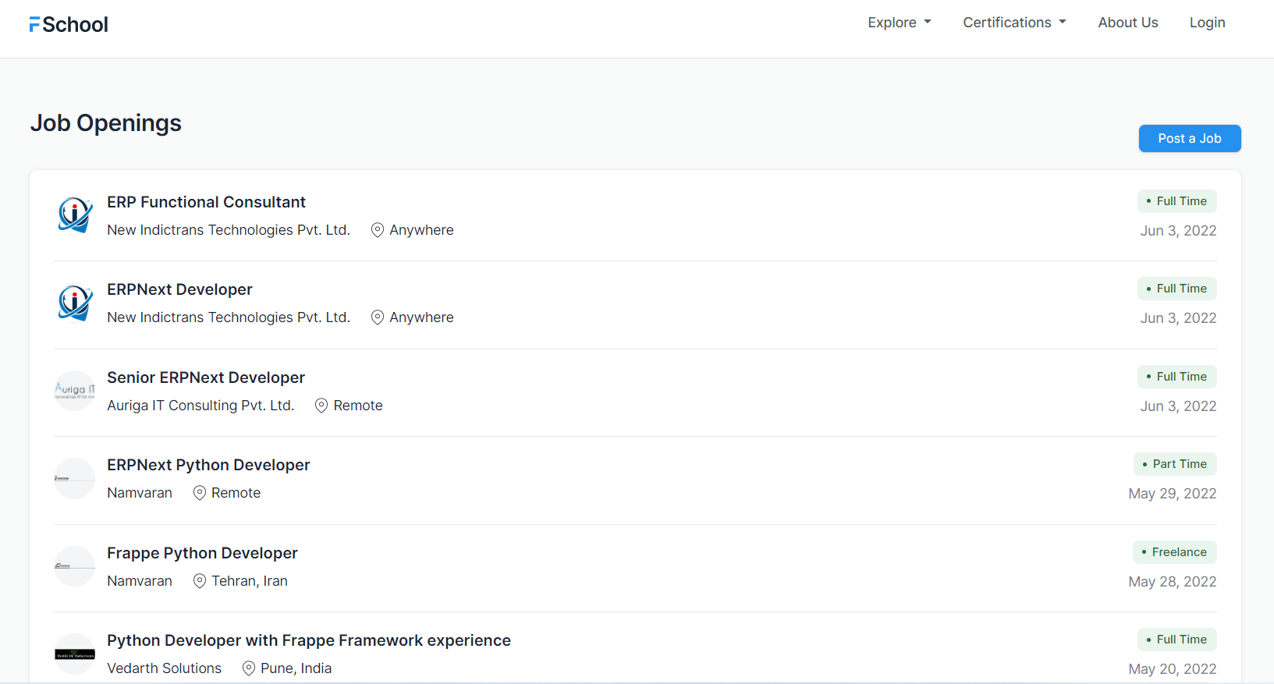Go to the About Us page
This screenshot has width=1274, height=684.
tap(1128, 23)
